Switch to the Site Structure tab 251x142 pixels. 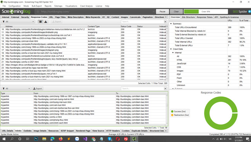pos(188,17)
